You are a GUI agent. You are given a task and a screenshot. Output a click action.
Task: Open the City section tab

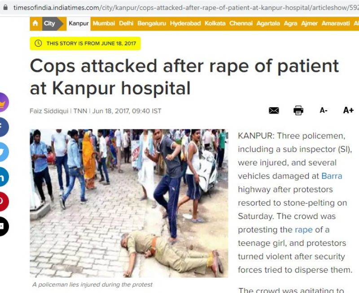coord(49,23)
